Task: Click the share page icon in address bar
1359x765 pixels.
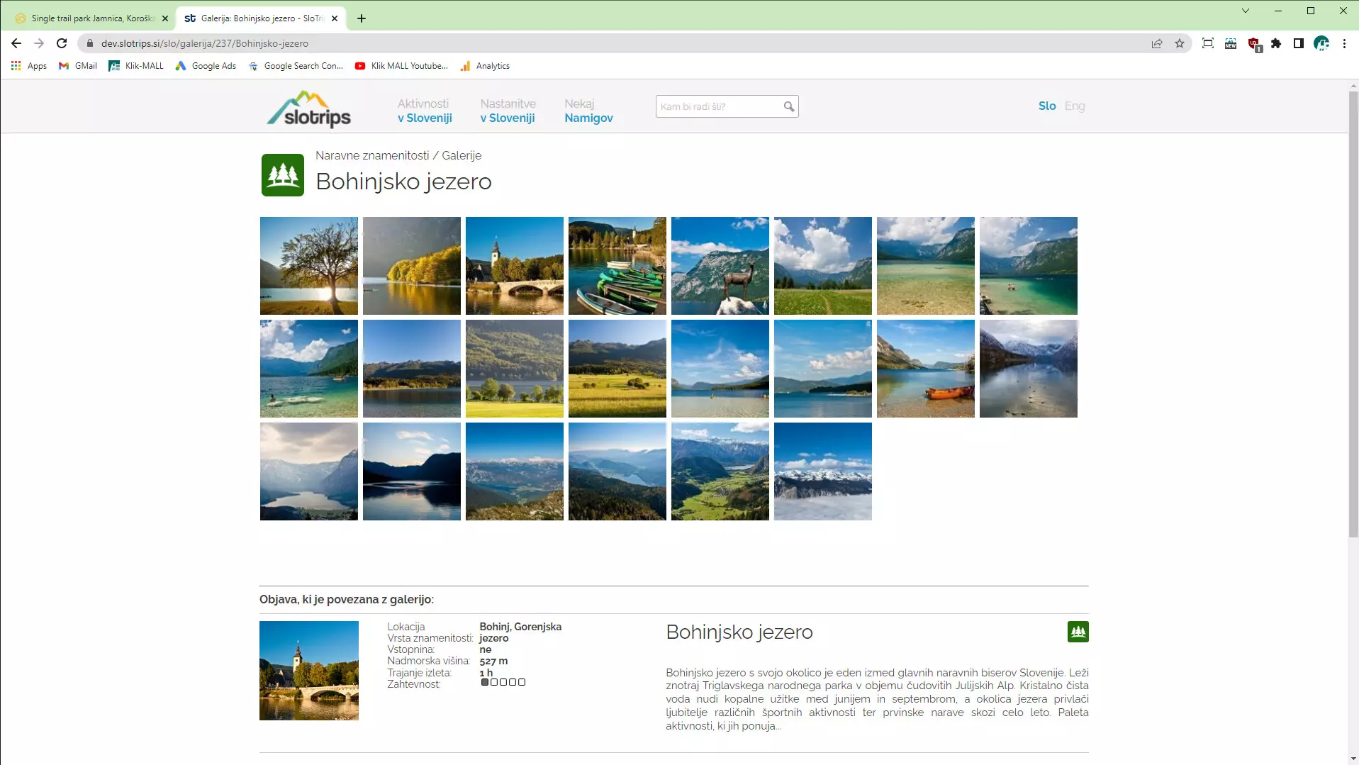Action: 1157,43
